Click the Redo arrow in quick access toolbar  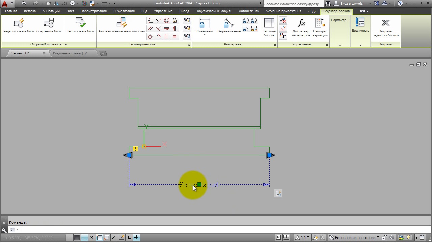(x=35, y=3)
